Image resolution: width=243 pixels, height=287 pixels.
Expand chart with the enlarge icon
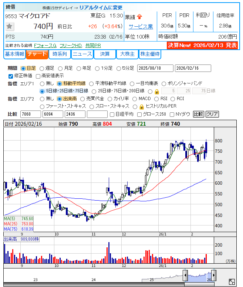tap(232, 282)
